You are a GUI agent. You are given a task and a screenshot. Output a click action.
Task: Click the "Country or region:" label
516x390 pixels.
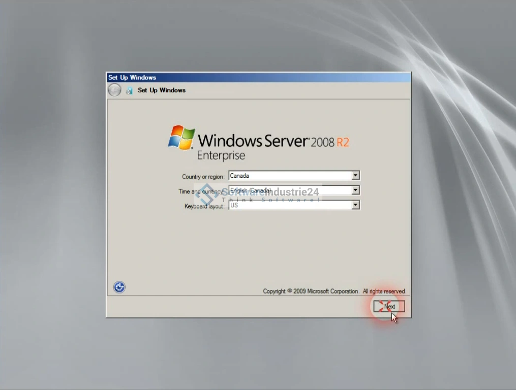(x=203, y=177)
